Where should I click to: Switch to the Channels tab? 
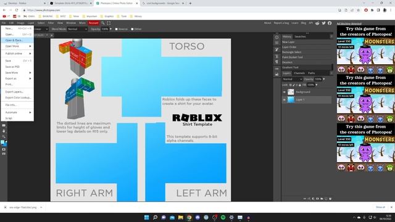tap(299, 73)
